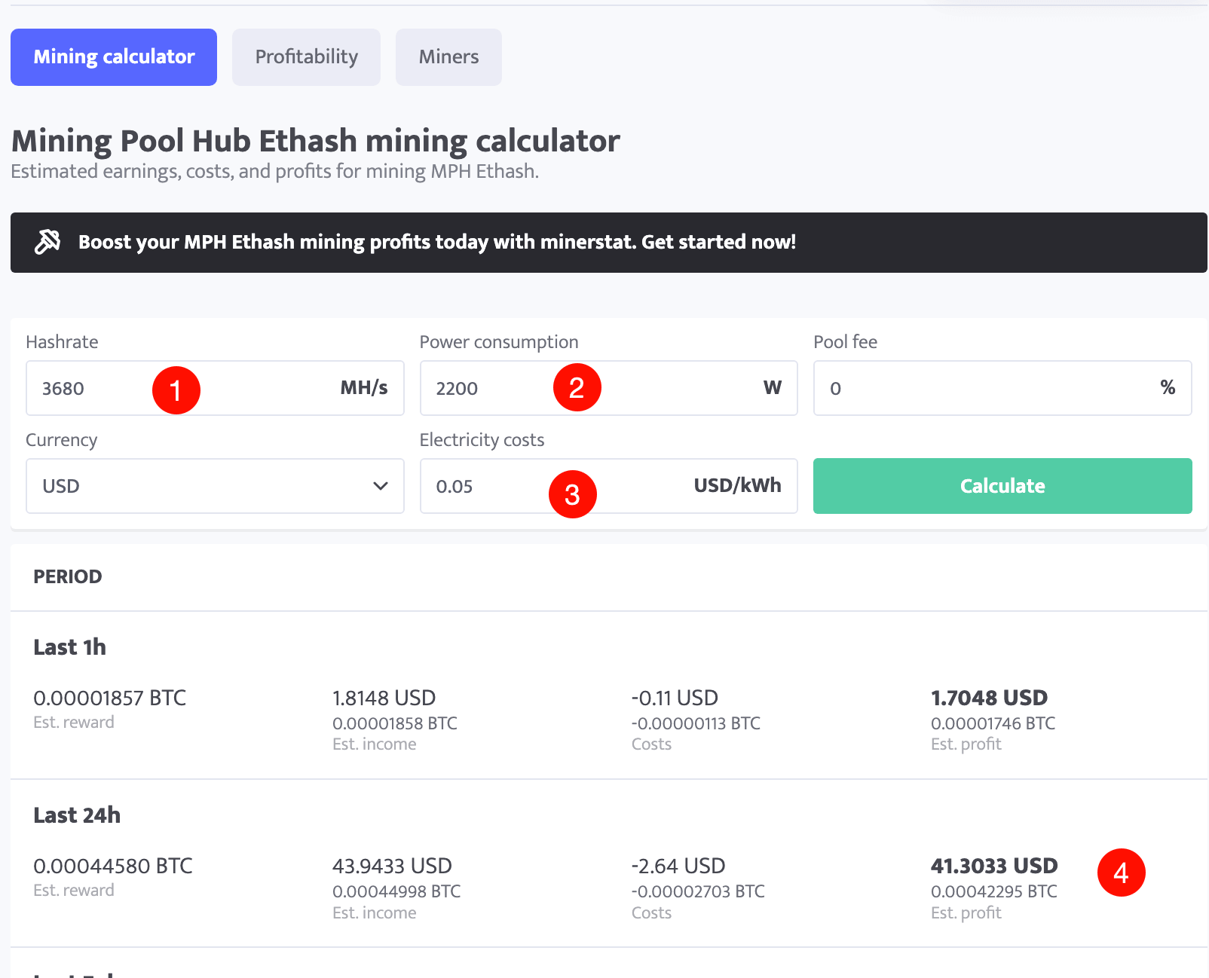Open the Currency dropdown showing USD
Screen dimensions: 1209x978
(x=215, y=486)
